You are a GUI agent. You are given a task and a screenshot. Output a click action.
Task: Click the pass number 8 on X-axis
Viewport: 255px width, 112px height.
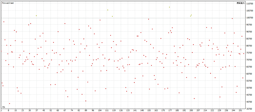[8, 110]
